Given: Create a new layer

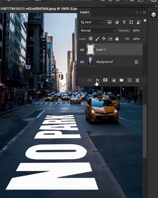Looking at the screenshot, I should (x=130, y=80).
